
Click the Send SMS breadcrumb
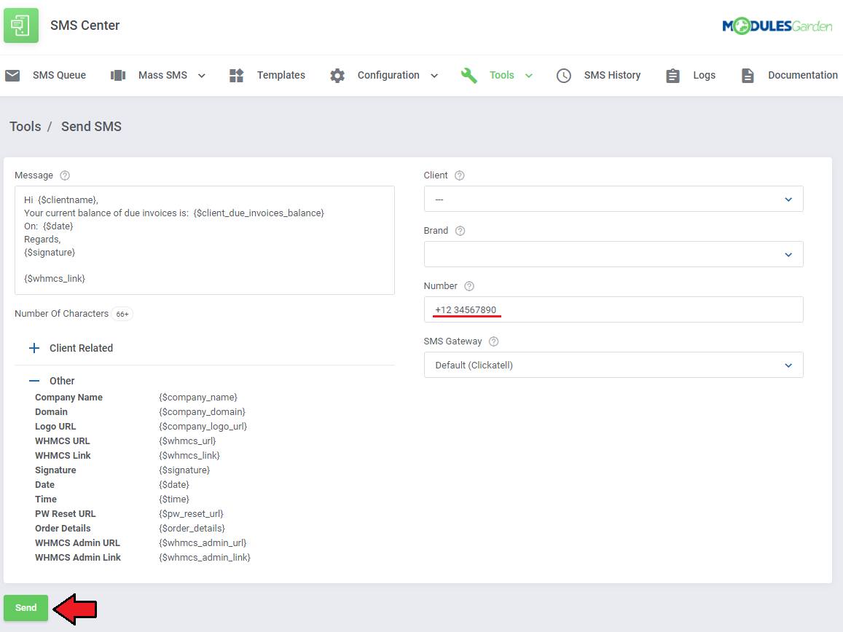tap(91, 127)
